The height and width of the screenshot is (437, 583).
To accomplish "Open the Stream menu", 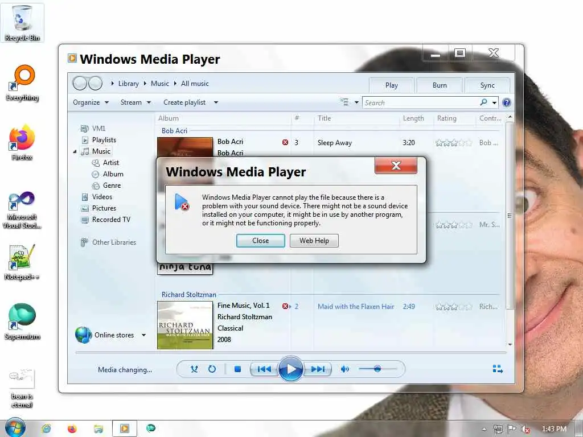I will click(136, 102).
